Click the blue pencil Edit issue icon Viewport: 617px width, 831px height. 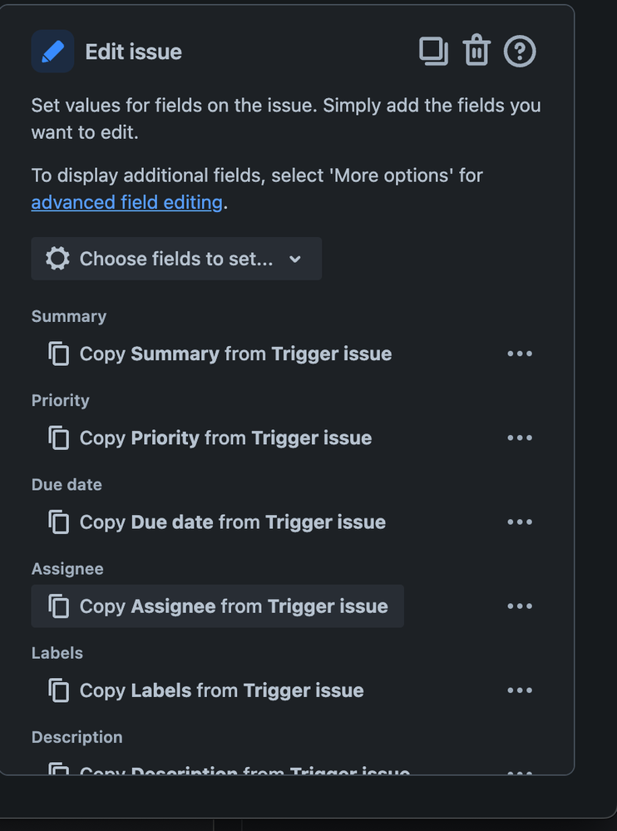click(52, 52)
